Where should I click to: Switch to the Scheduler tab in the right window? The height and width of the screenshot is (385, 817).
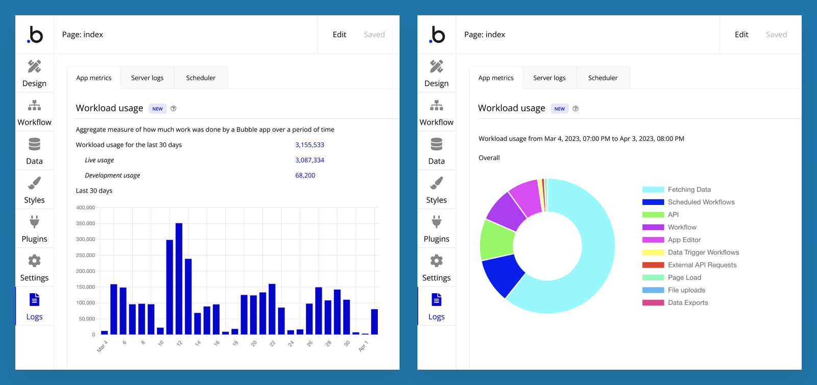pyautogui.click(x=603, y=78)
